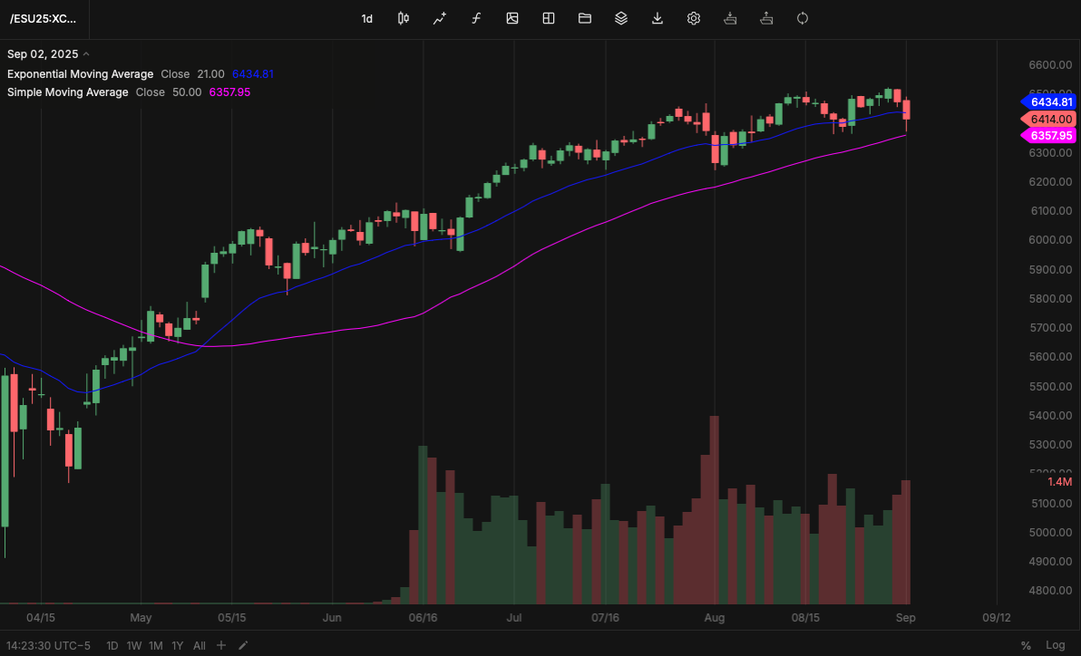
Task: Select the candlestick chart style icon
Action: pyautogui.click(x=404, y=18)
